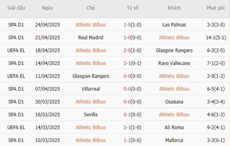230x146 pixels.
Task: Select the 'Tỷ số' column header
Action: pos(133,8)
